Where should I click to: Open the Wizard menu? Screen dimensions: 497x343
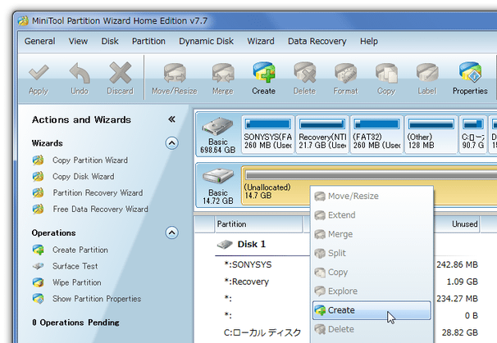(x=261, y=41)
